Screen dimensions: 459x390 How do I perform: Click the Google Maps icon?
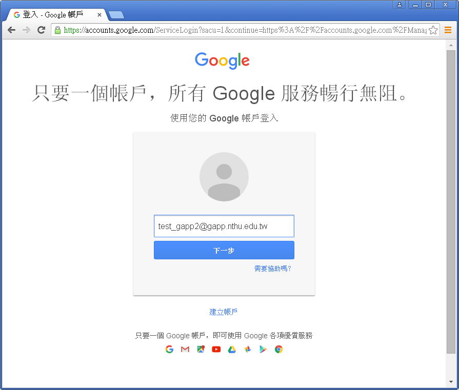tap(201, 350)
